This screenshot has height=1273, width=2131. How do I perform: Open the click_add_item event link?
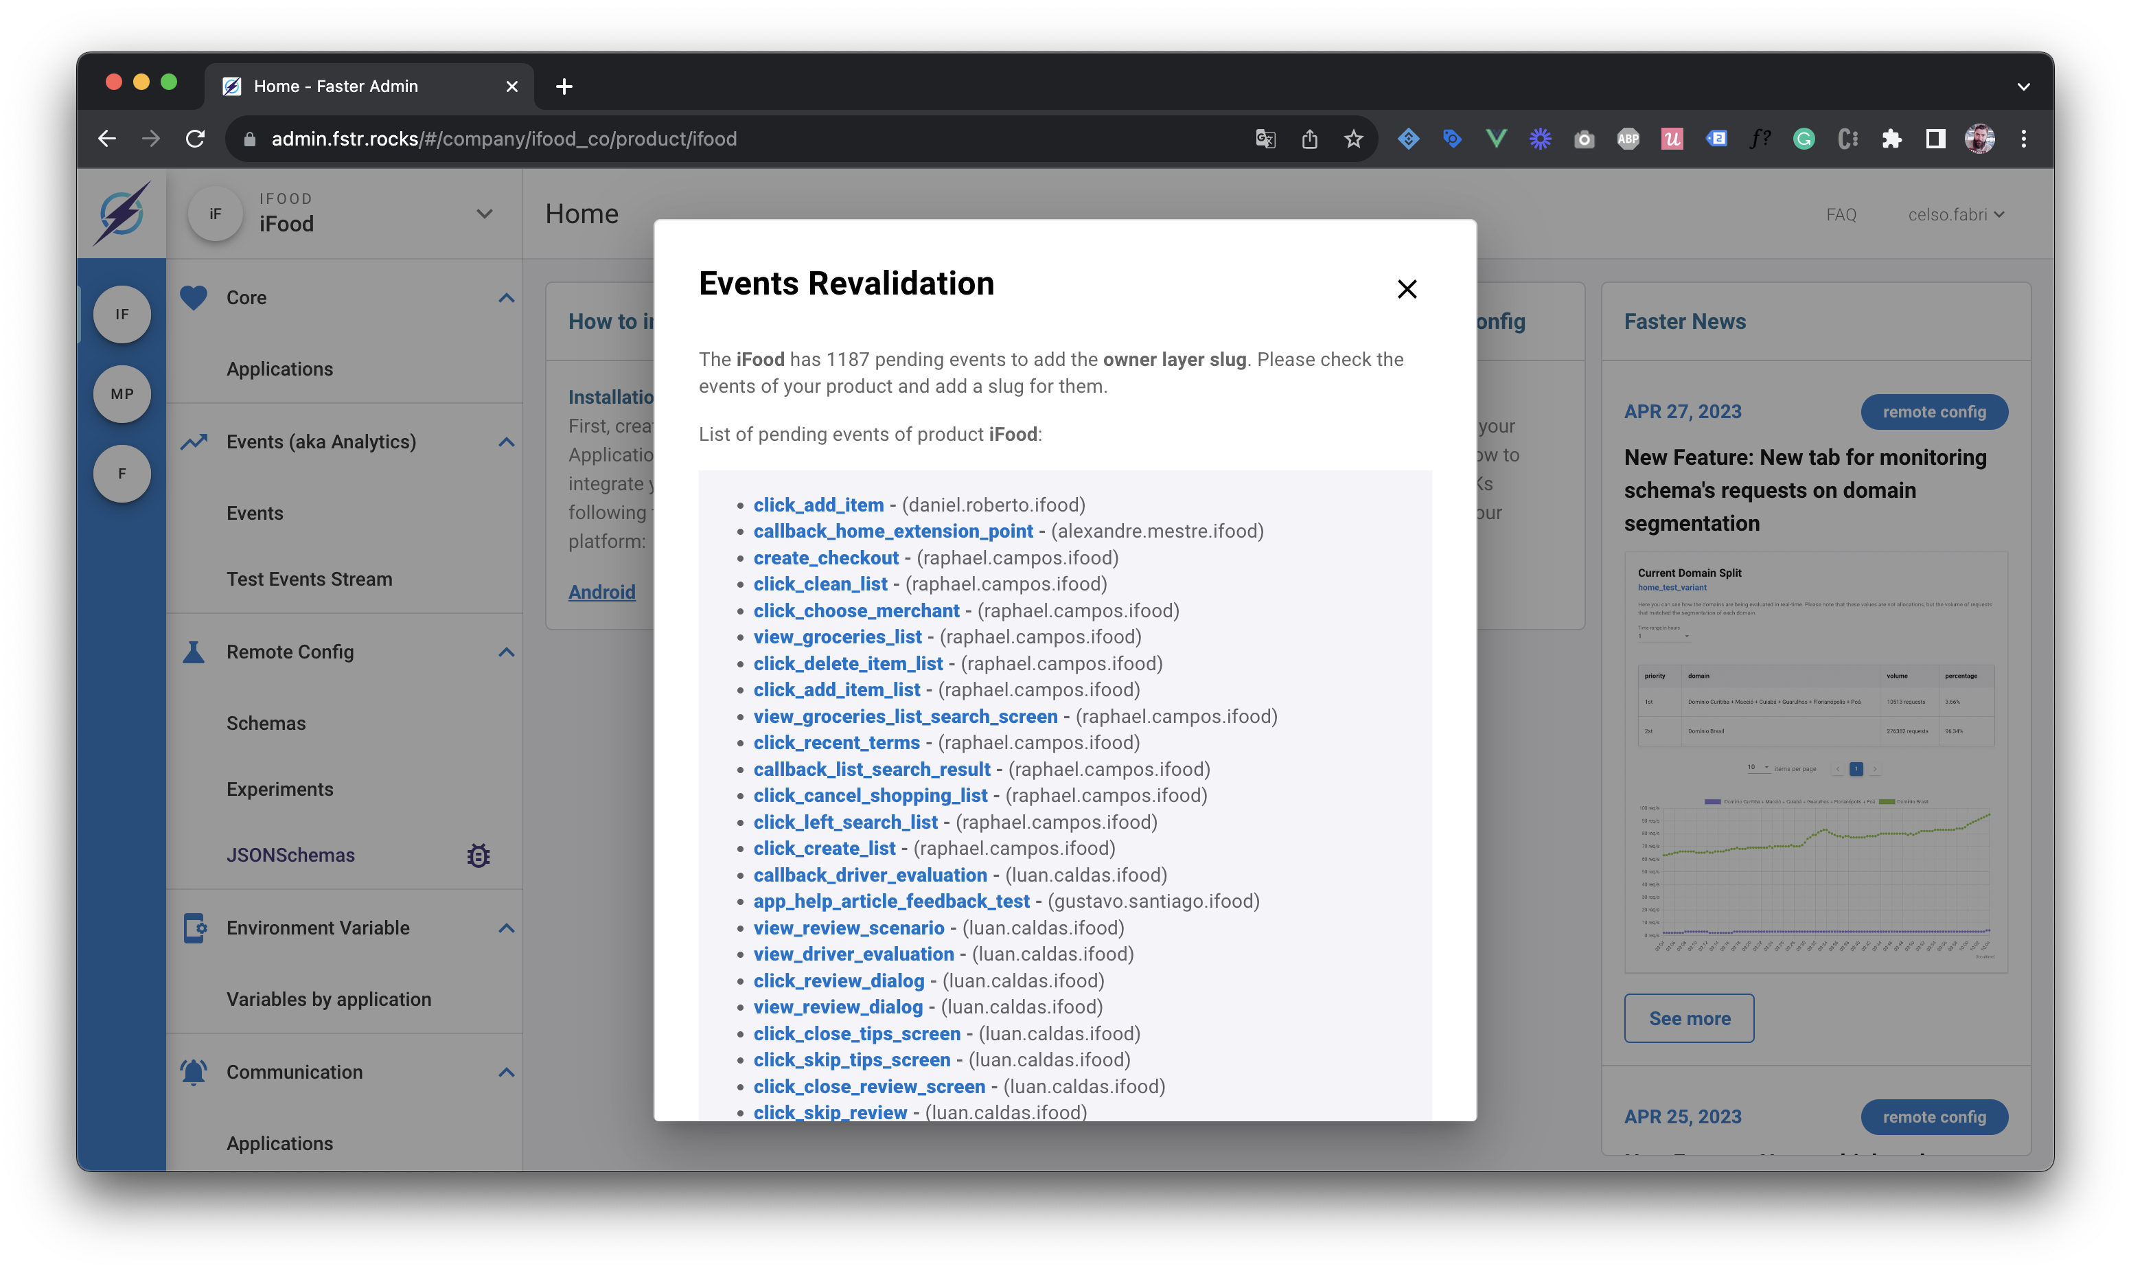point(818,505)
